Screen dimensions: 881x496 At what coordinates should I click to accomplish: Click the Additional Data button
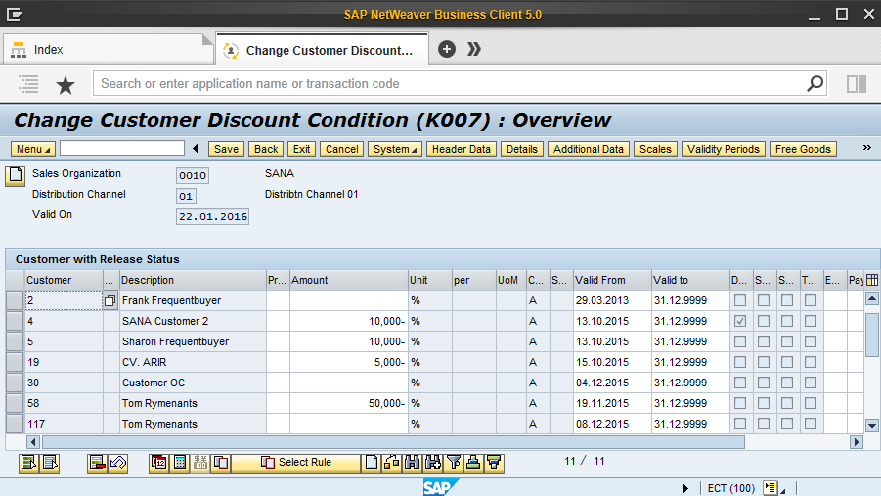point(589,149)
